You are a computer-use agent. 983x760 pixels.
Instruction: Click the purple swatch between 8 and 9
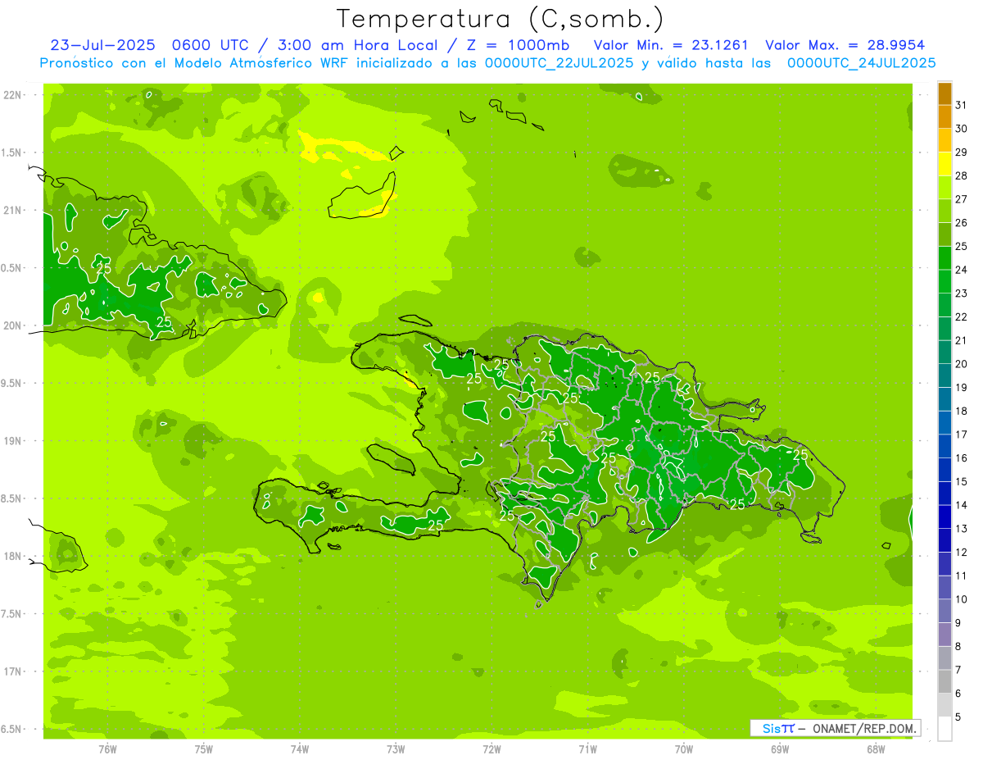pos(944,635)
